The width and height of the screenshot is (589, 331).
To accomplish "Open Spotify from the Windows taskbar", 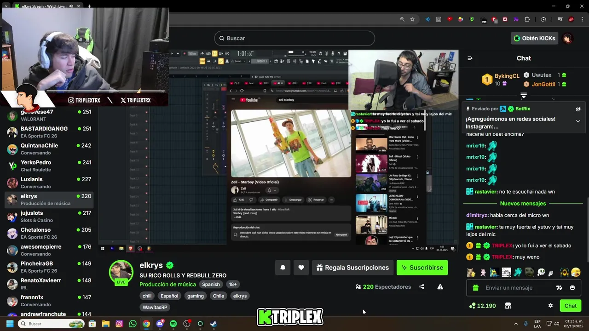I will 173,324.
